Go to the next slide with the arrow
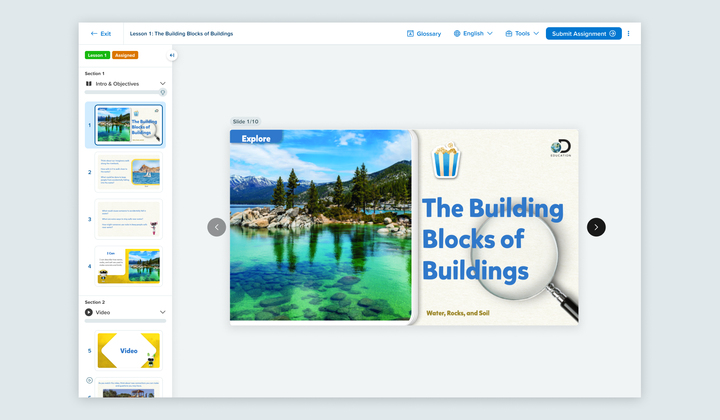The width and height of the screenshot is (720, 420). click(x=596, y=227)
